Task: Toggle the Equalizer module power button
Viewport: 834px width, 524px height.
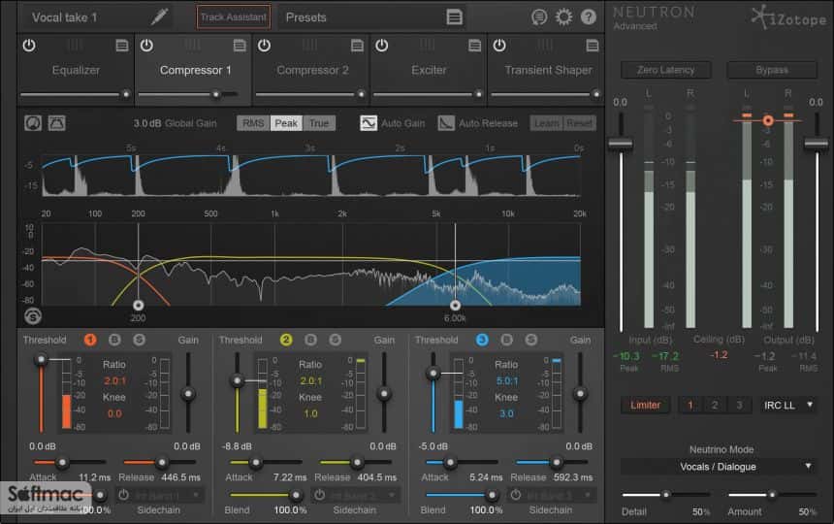Action: pos(29,46)
